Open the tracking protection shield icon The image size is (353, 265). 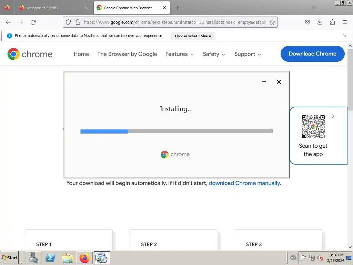coord(68,22)
